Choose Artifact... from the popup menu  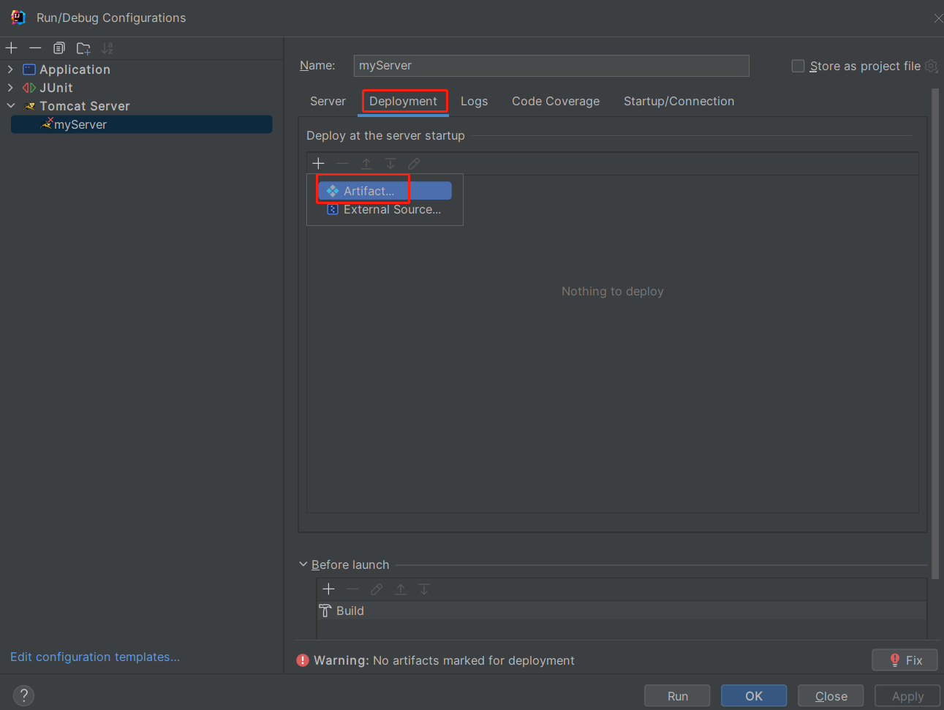(x=385, y=191)
